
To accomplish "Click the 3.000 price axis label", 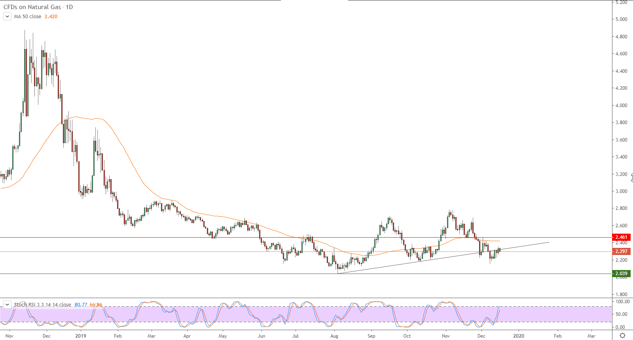I will (621, 191).
